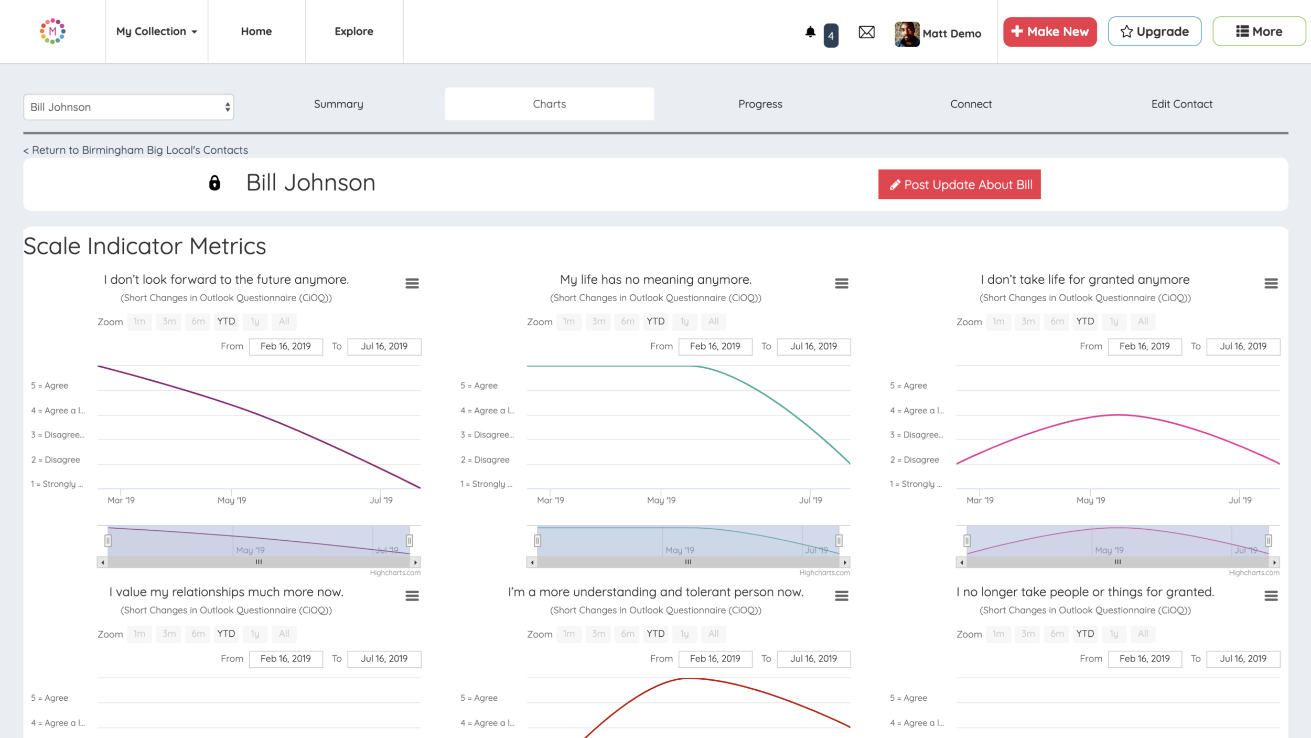This screenshot has height=738, width=1311.
Task: Select 3m zoom on 'My life has no meaning' chart
Action: (598, 322)
